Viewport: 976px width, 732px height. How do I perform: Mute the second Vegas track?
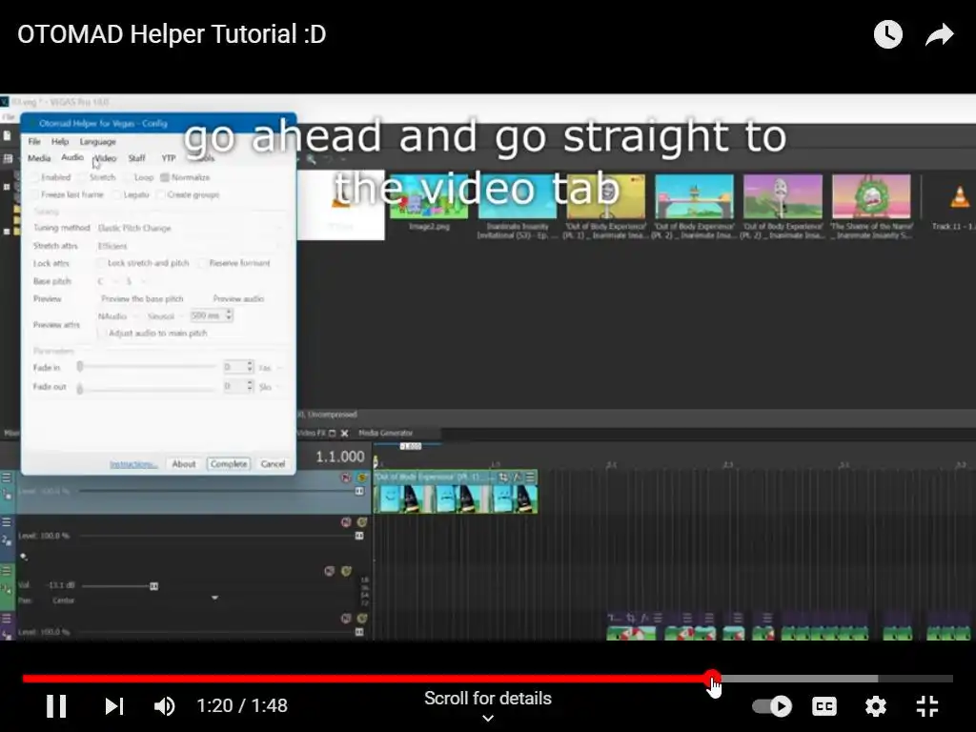tap(346, 522)
